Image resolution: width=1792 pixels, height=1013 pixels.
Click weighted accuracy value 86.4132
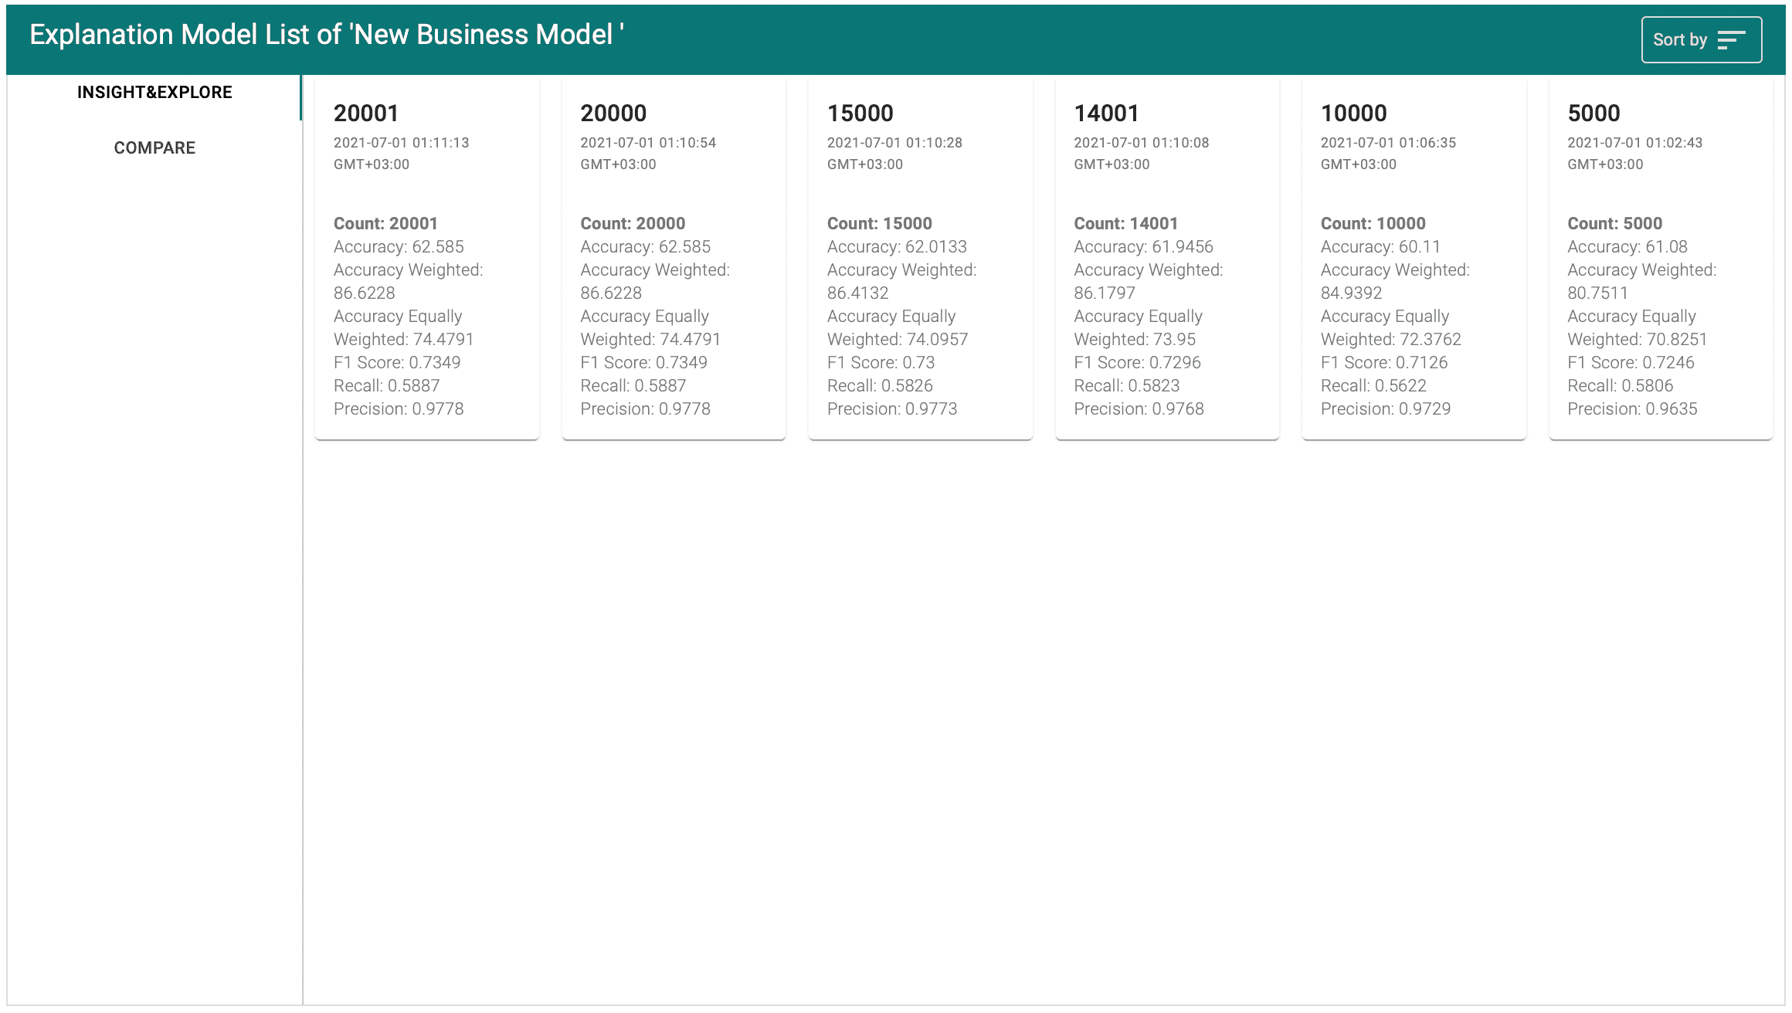point(858,293)
